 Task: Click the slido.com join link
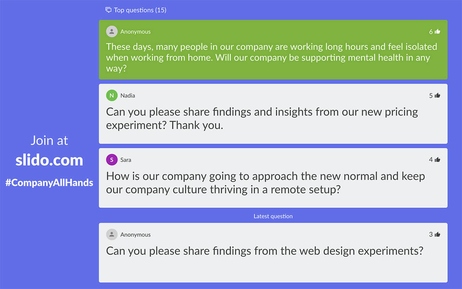(49, 160)
